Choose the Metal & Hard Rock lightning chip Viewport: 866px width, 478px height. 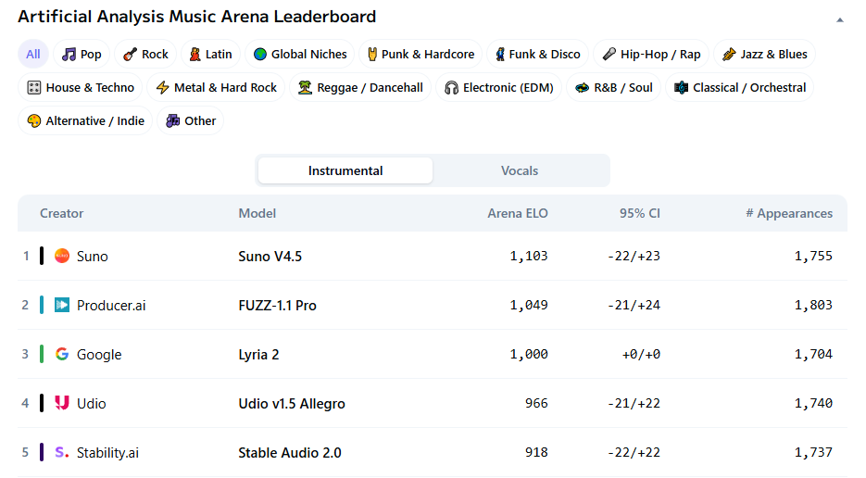(x=216, y=88)
